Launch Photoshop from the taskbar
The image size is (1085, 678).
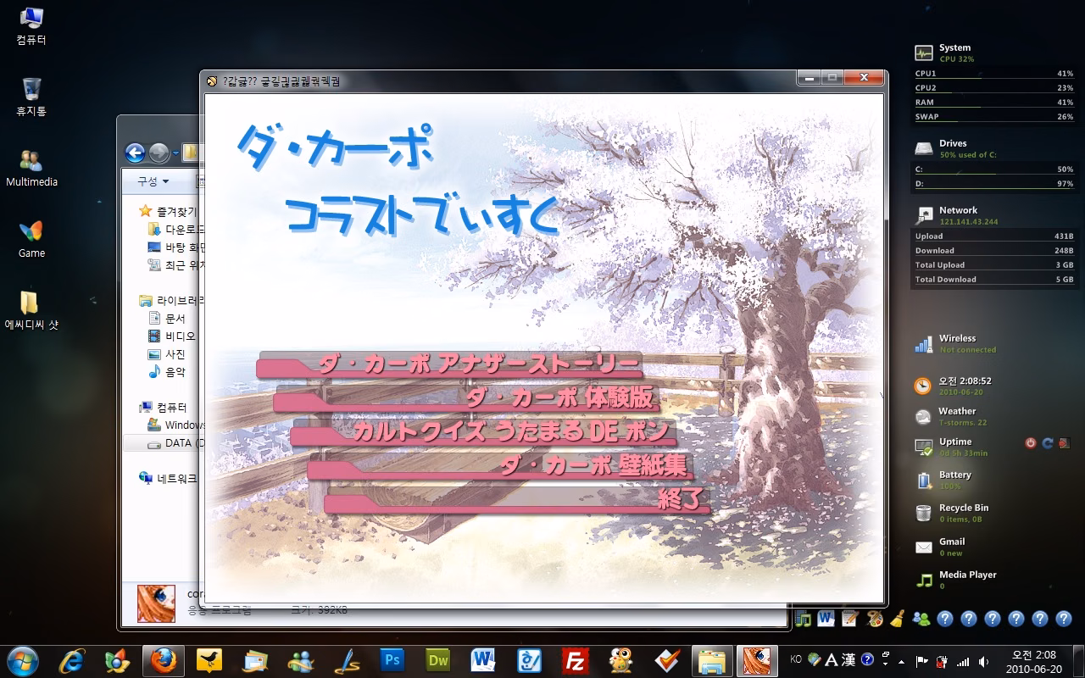(392, 659)
